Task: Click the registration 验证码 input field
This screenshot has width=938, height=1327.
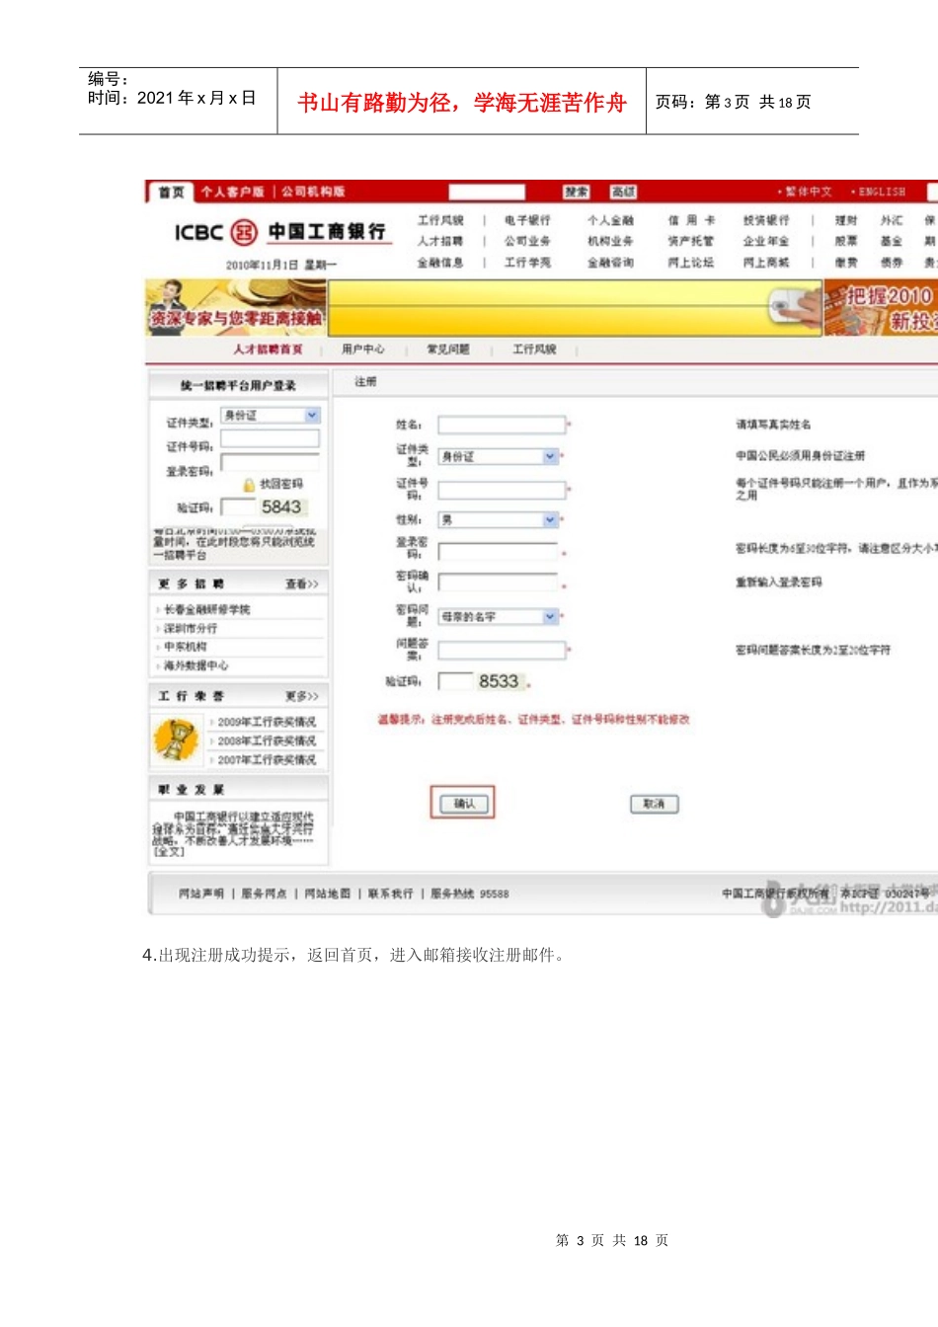Action: pos(455,681)
